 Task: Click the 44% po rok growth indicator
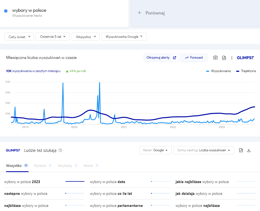pos(76,71)
